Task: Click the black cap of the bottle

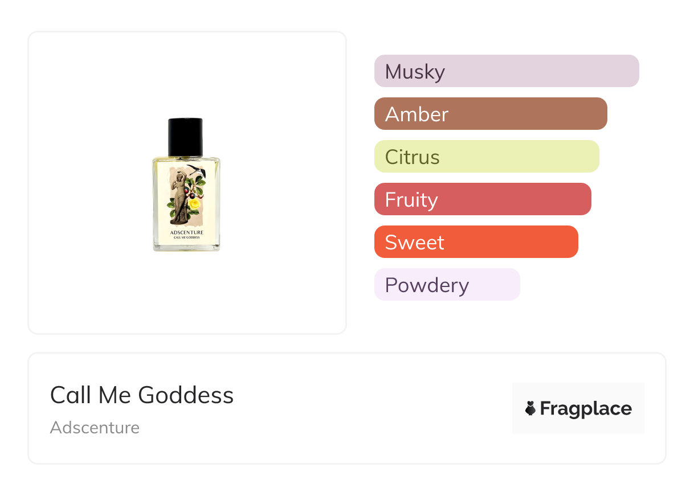Action: (x=185, y=137)
